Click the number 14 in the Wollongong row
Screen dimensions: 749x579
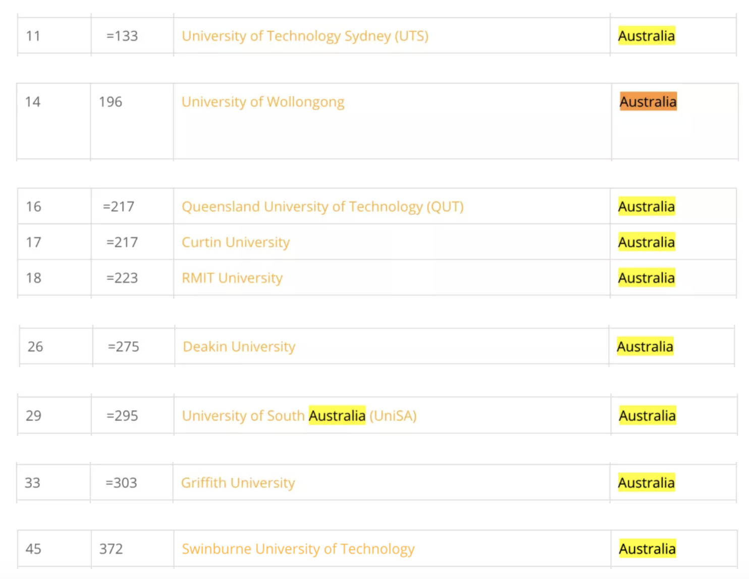[32, 102]
